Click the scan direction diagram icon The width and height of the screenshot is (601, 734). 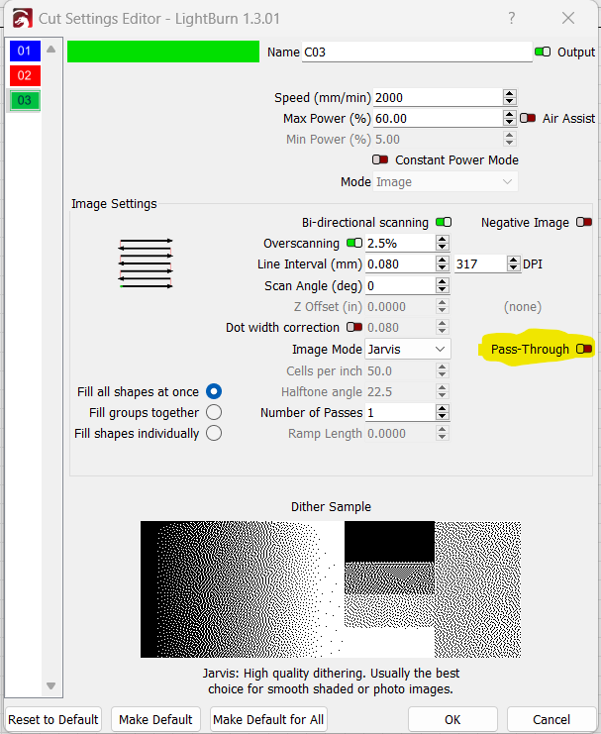click(x=146, y=263)
